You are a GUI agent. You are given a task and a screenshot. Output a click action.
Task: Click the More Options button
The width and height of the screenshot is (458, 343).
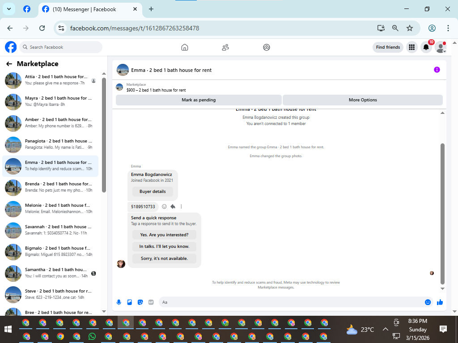tap(363, 100)
